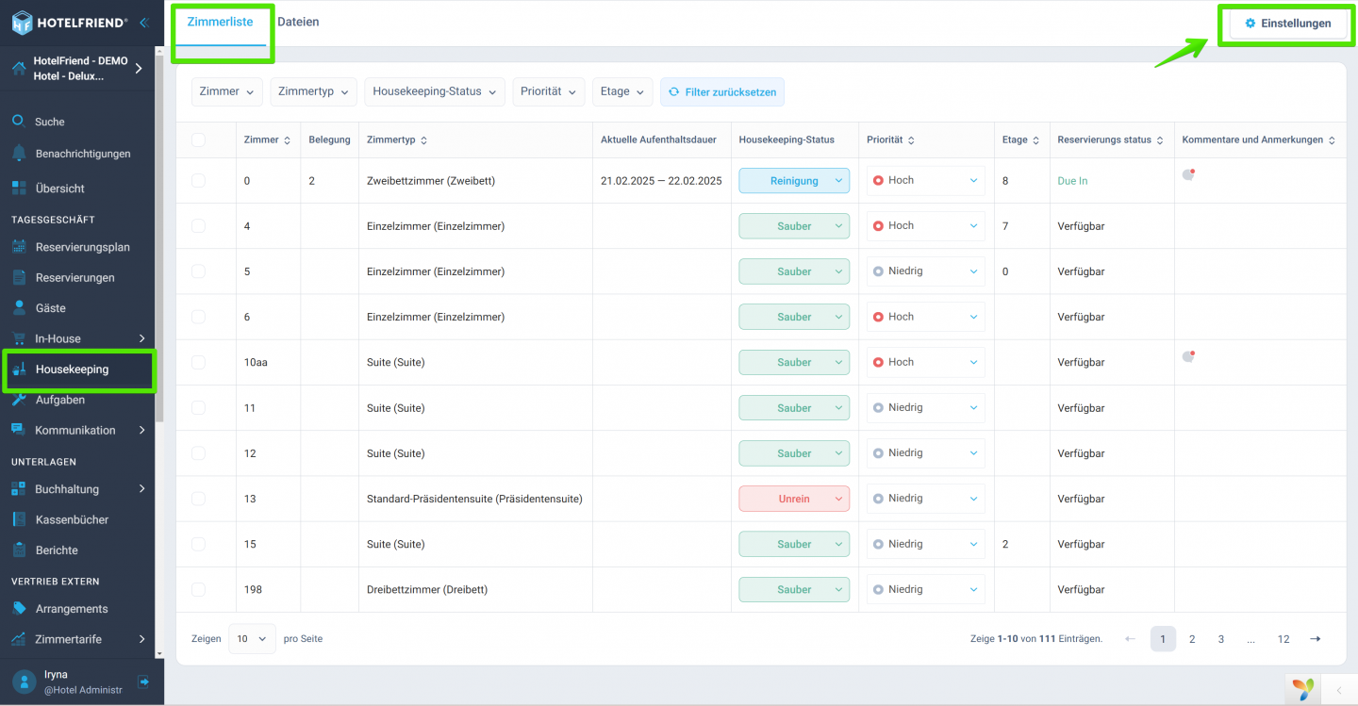
Task: Go to next page arrow
Action: coord(1316,639)
